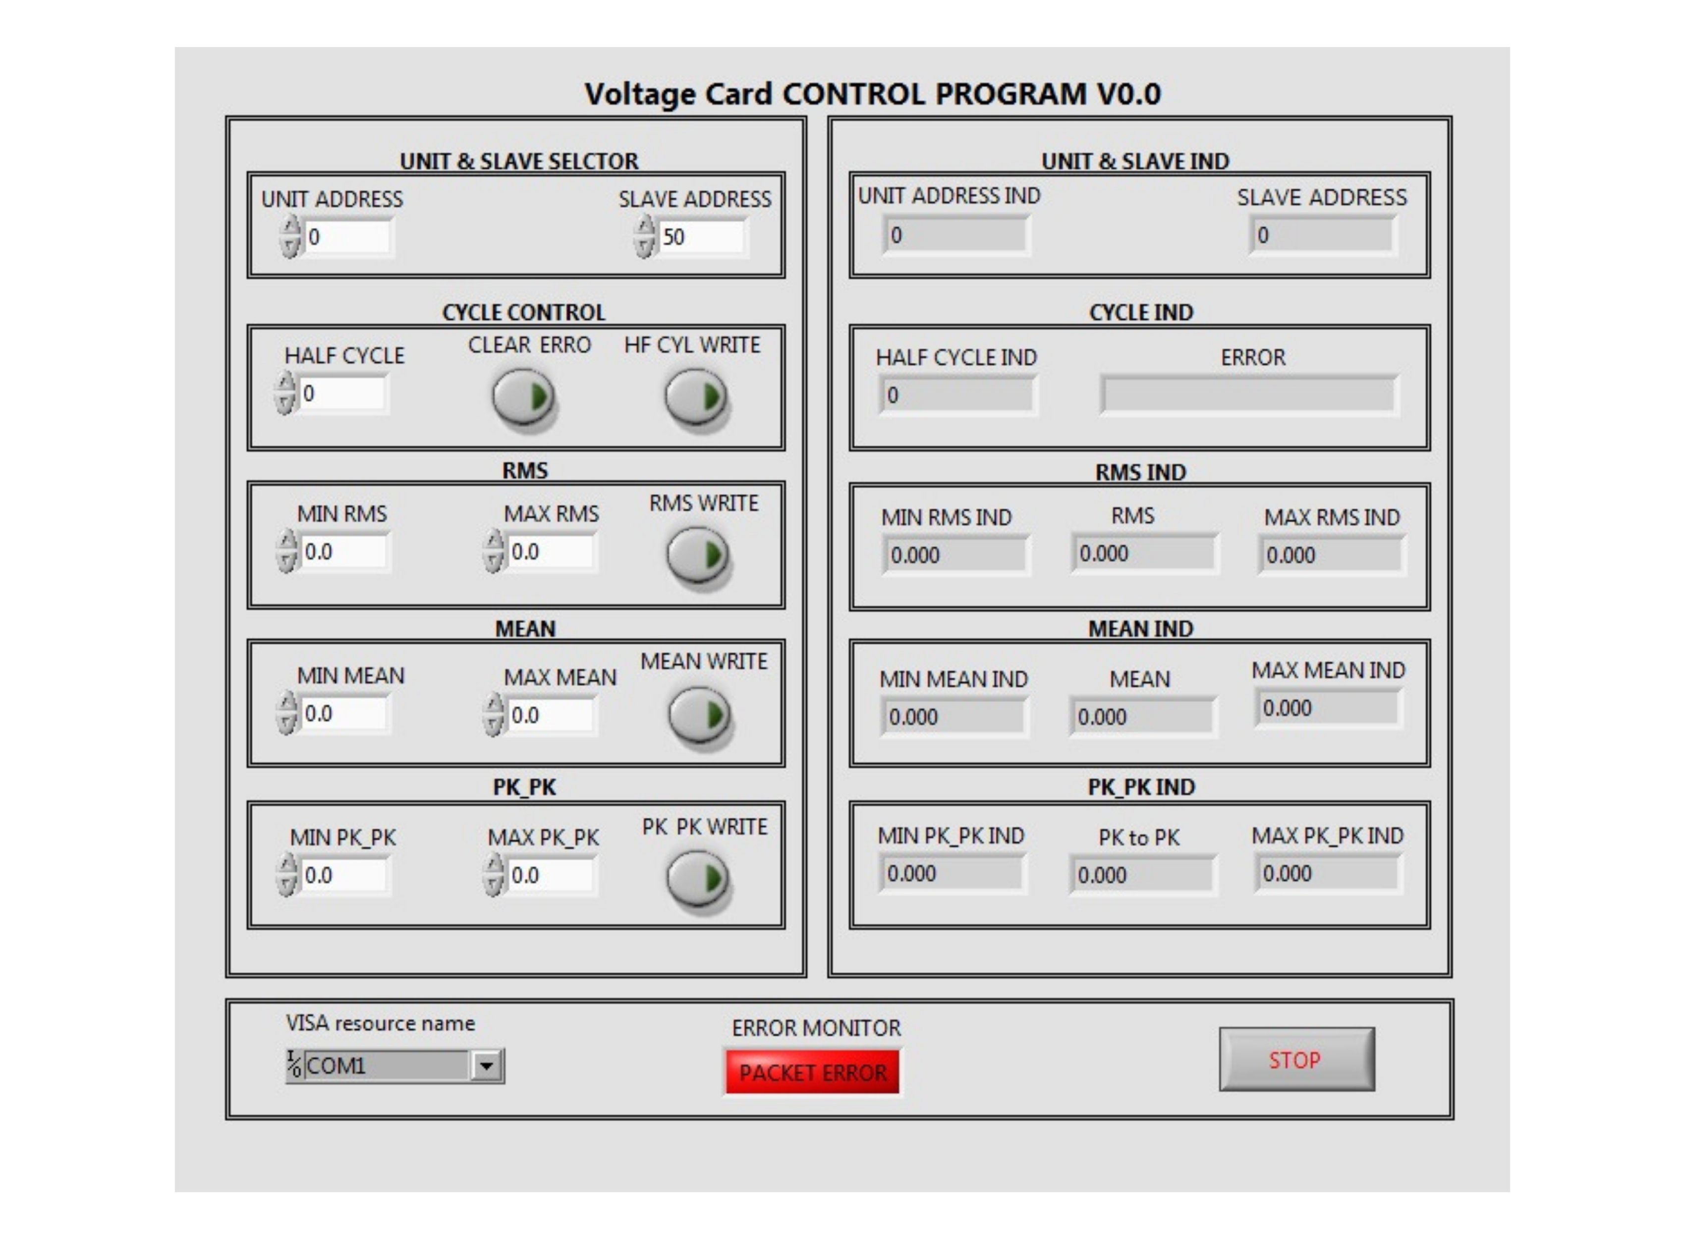Click the UNIT ADDRESS stepper arrows
This screenshot has height=1239, width=1685.
290,237
